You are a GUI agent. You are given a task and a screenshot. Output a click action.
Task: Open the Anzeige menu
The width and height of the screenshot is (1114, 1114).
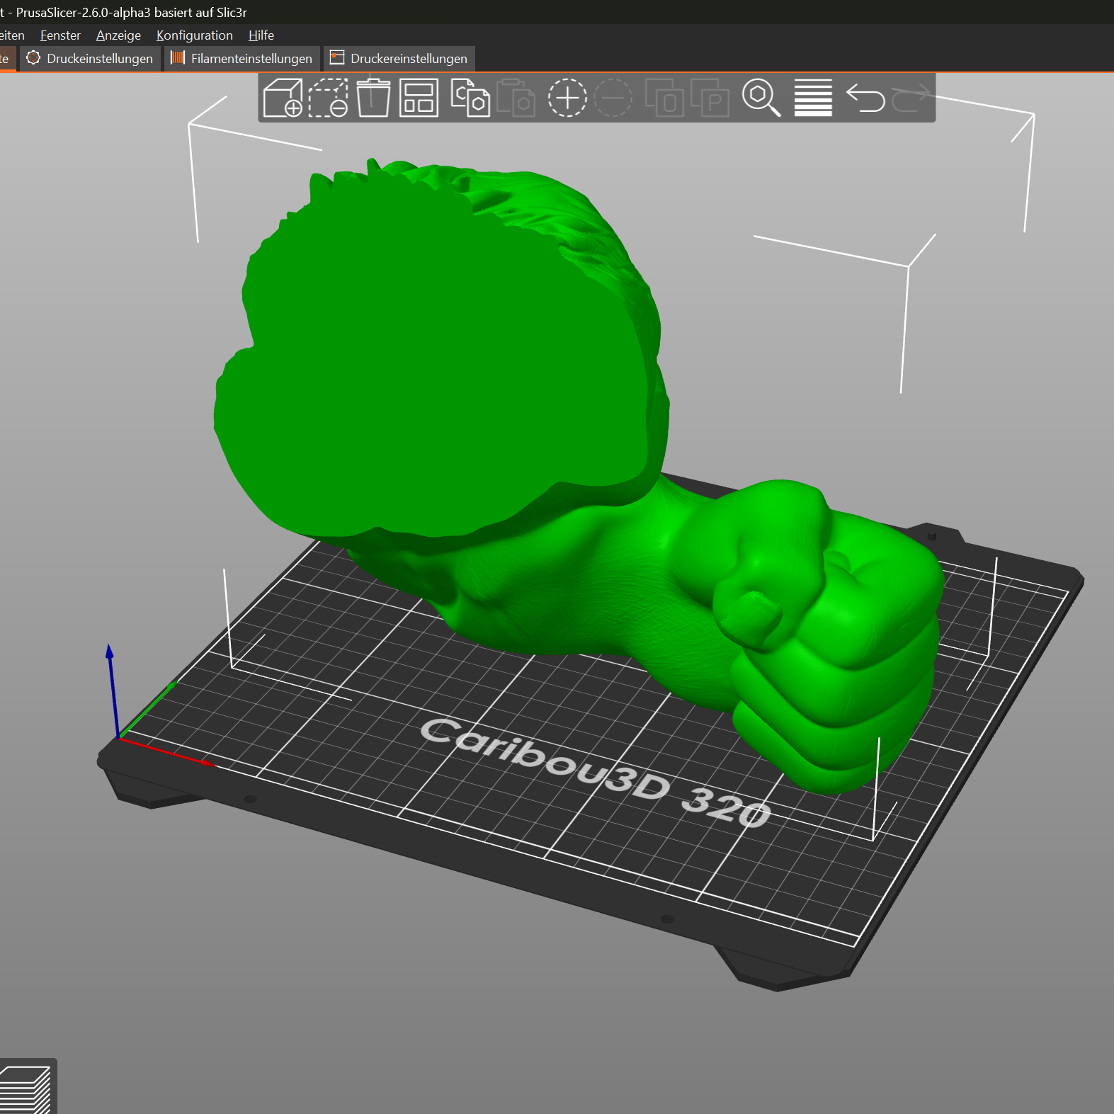[x=118, y=35]
